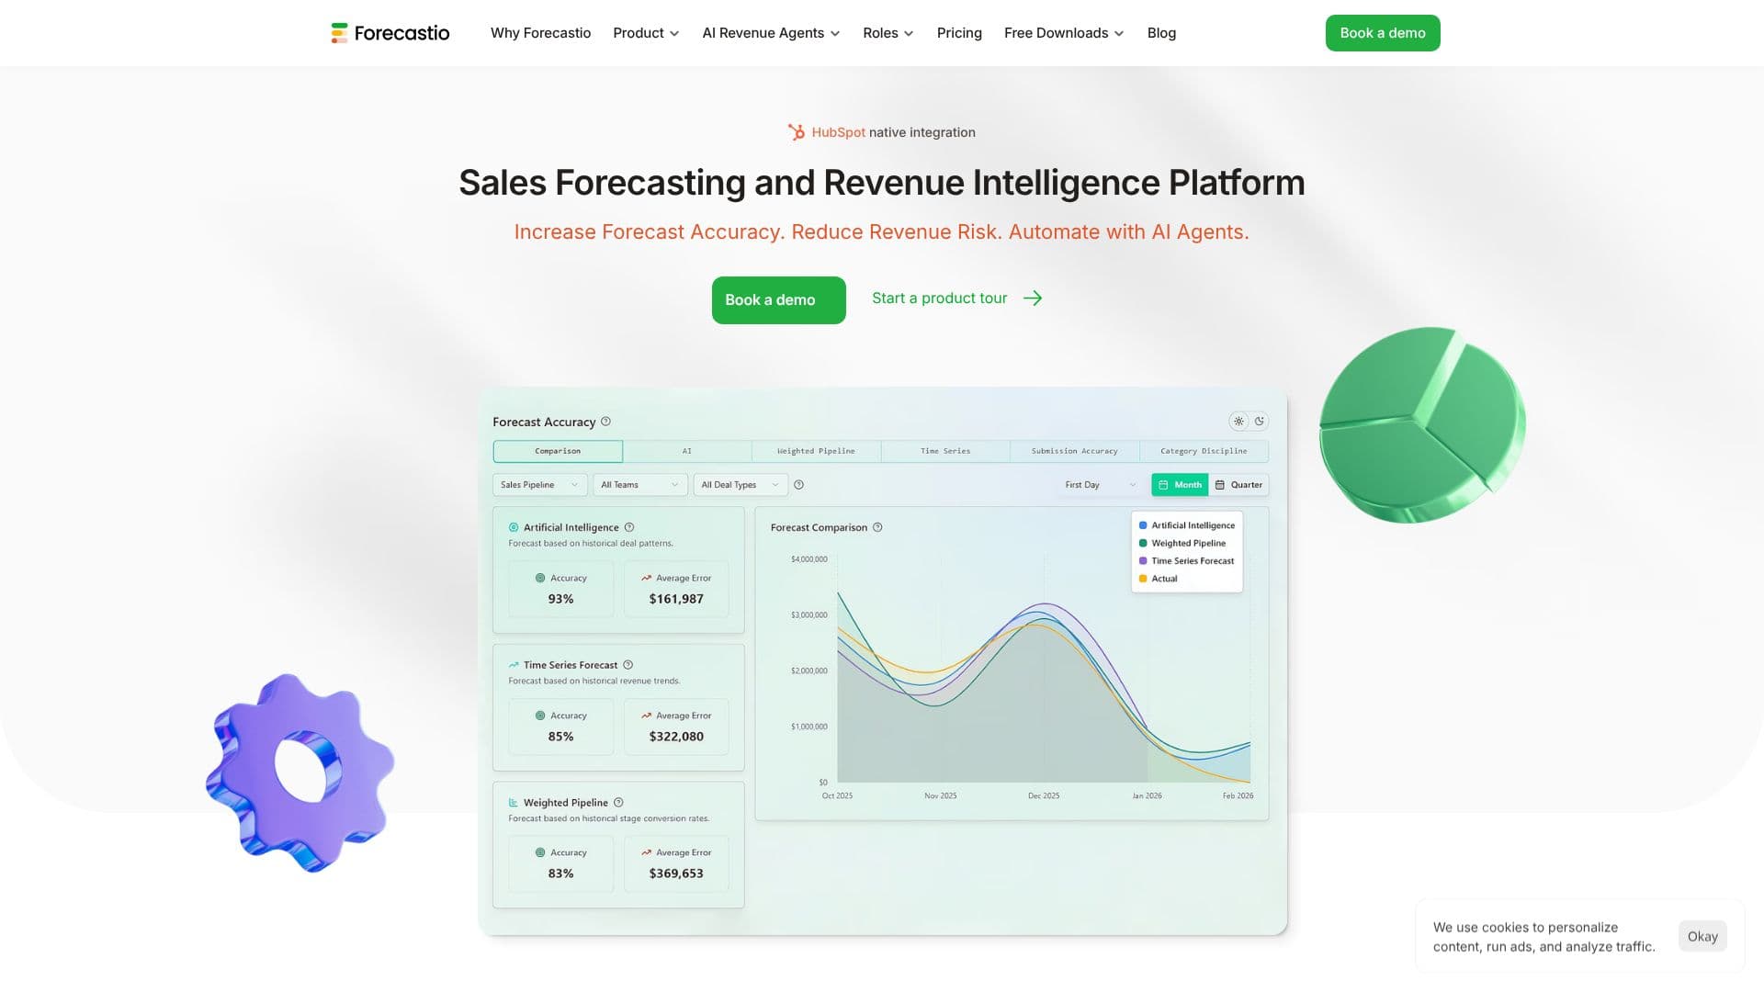The height and width of the screenshot is (992, 1764).
Task: Click the yellow Actual legend swatch
Action: point(1143,579)
